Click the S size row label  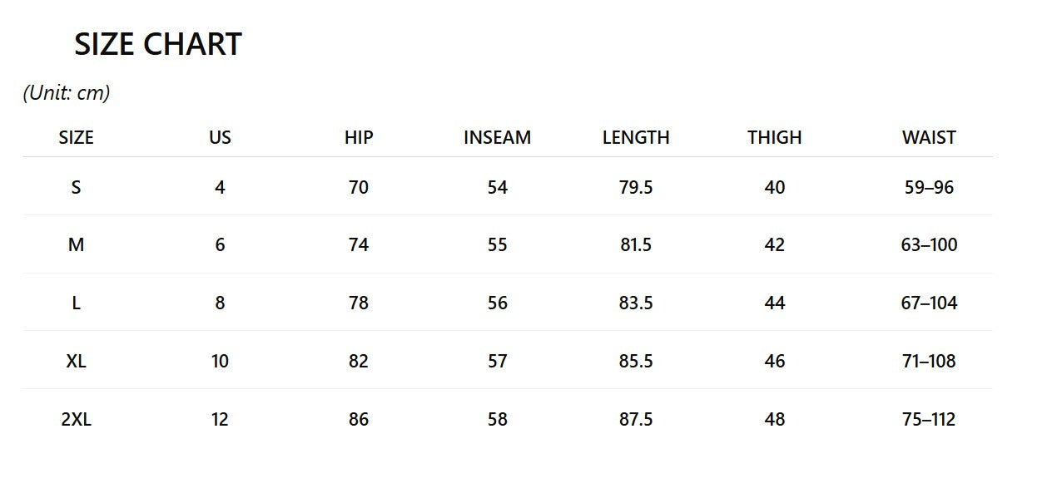pos(76,188)
